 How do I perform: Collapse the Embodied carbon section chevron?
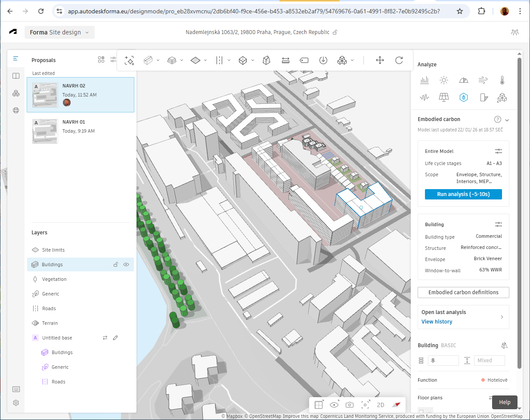click(507, 120)
